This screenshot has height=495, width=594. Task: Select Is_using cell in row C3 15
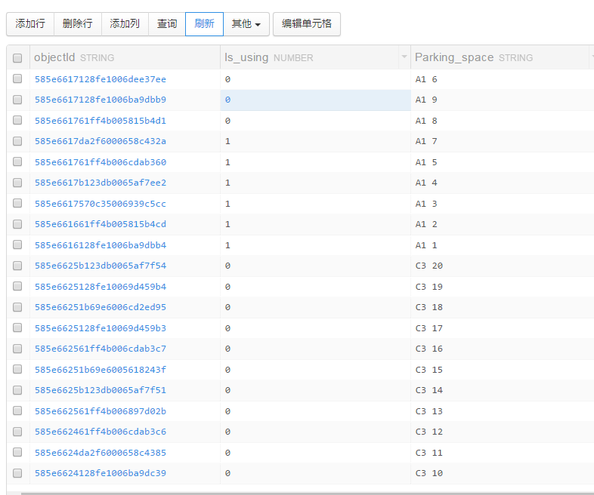316,370
